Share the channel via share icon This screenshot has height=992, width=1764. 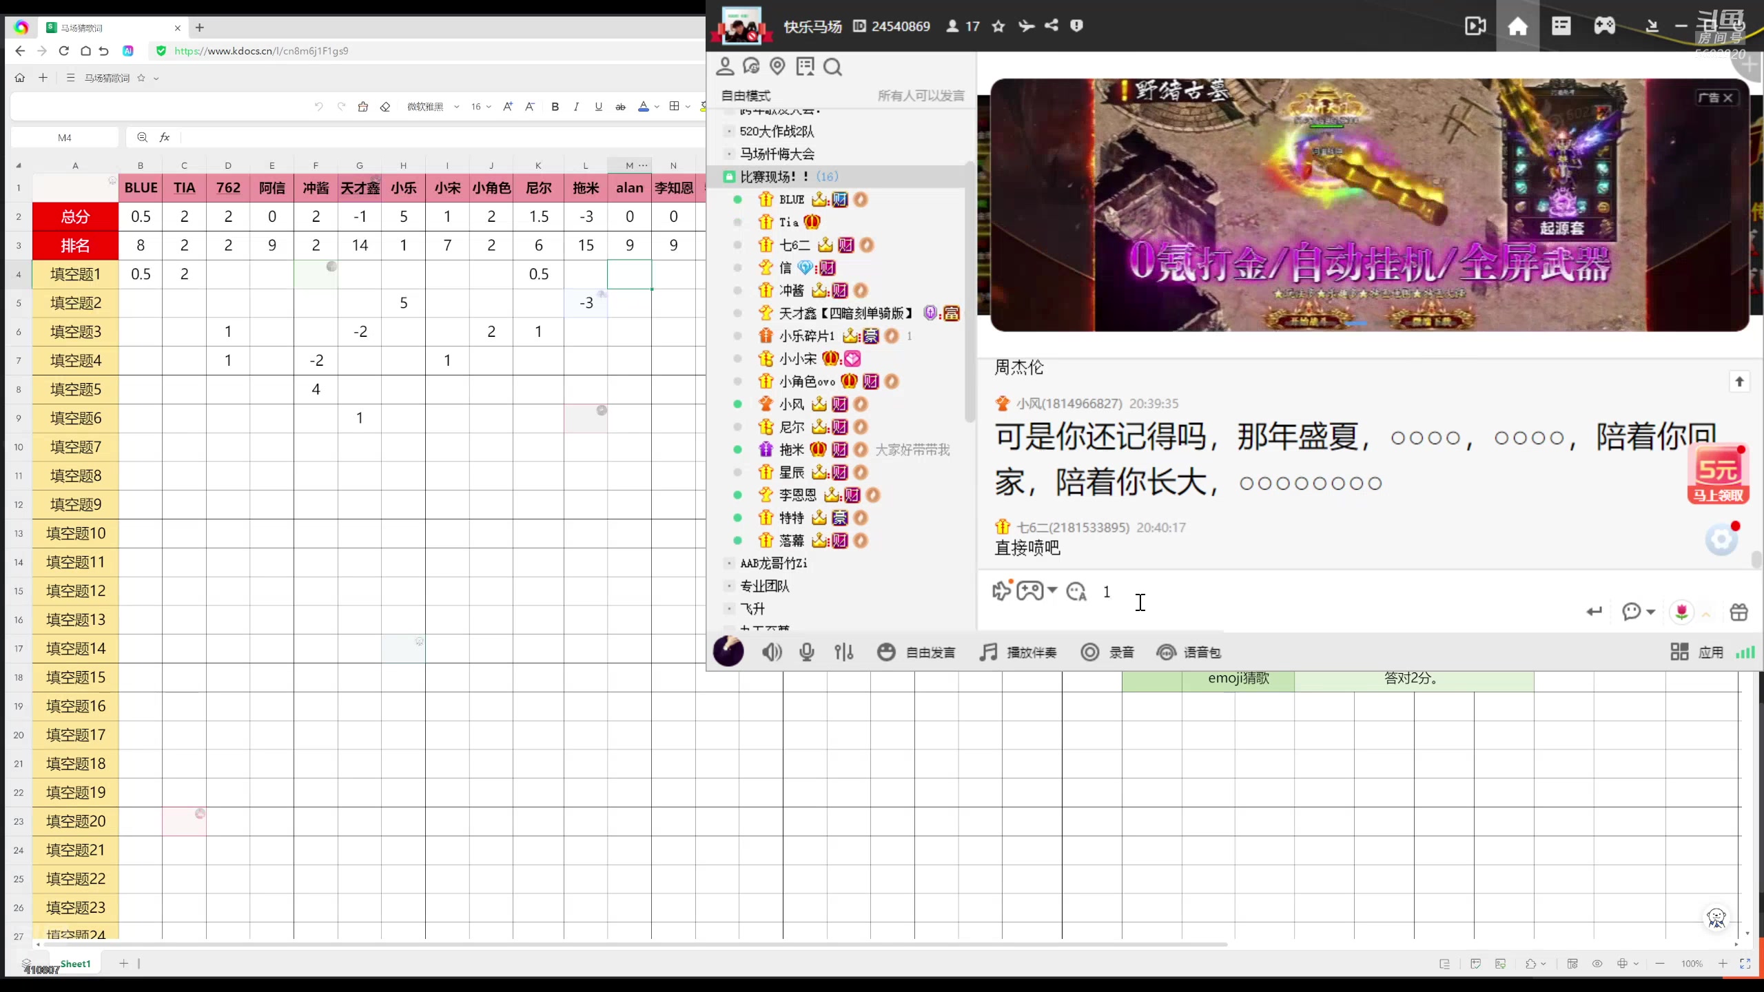click(1052, 25)
